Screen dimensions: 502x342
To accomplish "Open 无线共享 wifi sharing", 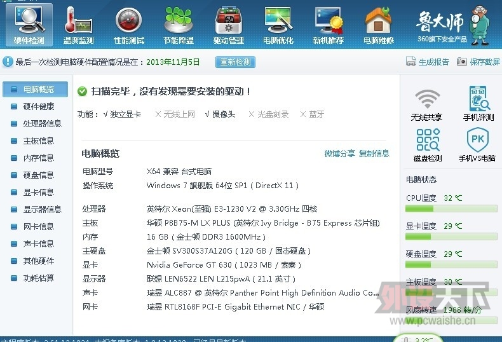I will pos(427,104).
